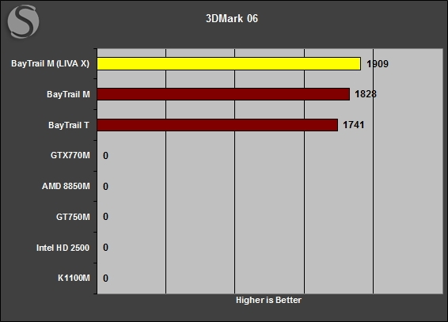Click the BayTrail M axis label

tap(68, 94)
